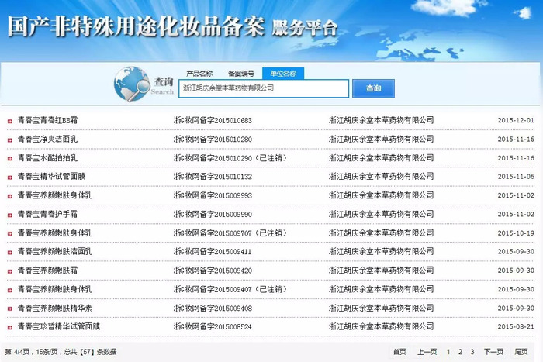Jump to page 1

[x=448, y=352]
